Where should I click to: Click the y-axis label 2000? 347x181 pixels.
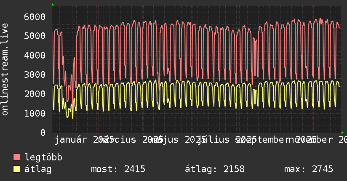pyautogui.click(x=35, y=94)
